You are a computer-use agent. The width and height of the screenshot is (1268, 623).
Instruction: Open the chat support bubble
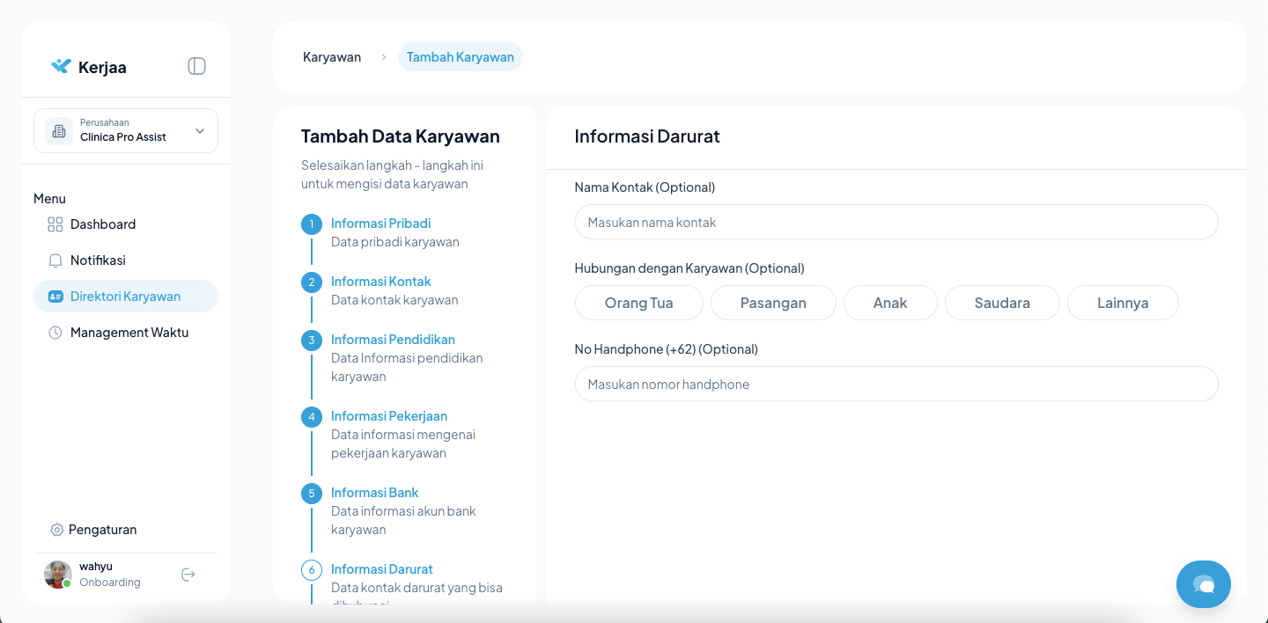click(1203, 584)
